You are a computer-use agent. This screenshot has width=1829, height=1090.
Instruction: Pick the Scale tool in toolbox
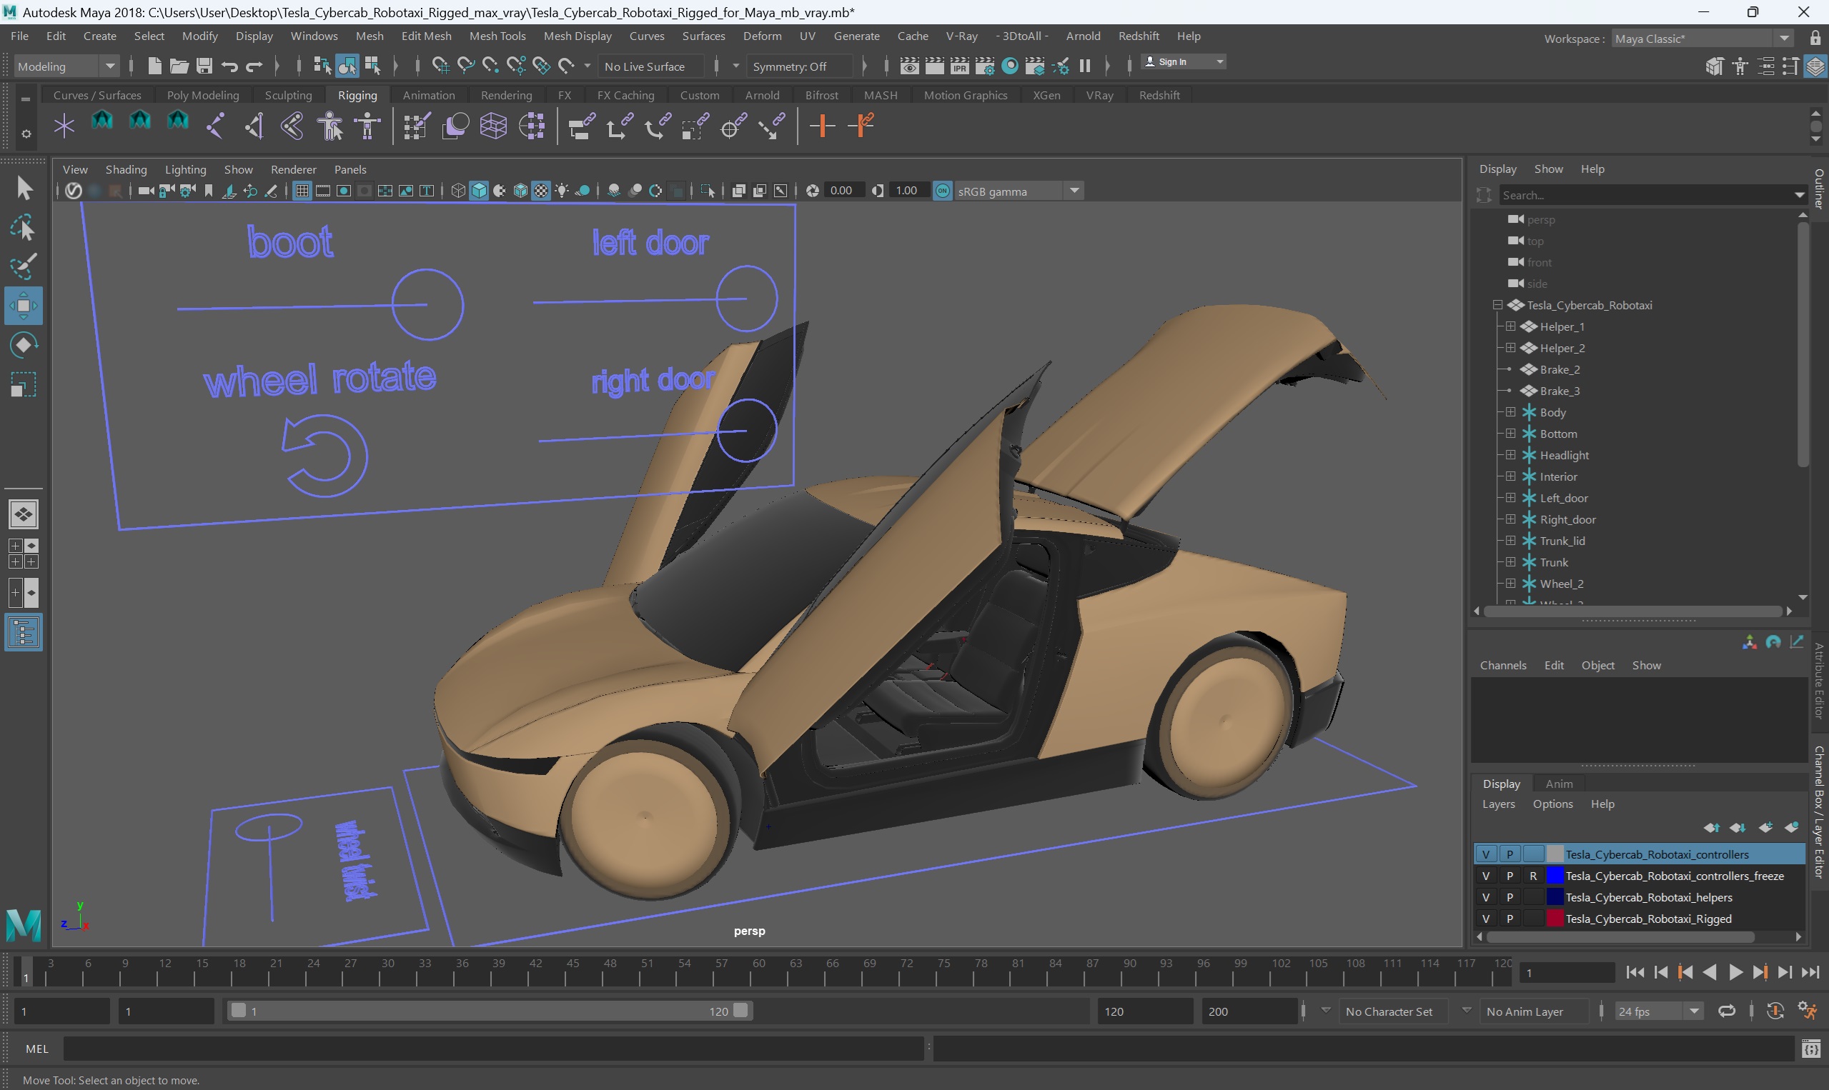tap(24, 384)
